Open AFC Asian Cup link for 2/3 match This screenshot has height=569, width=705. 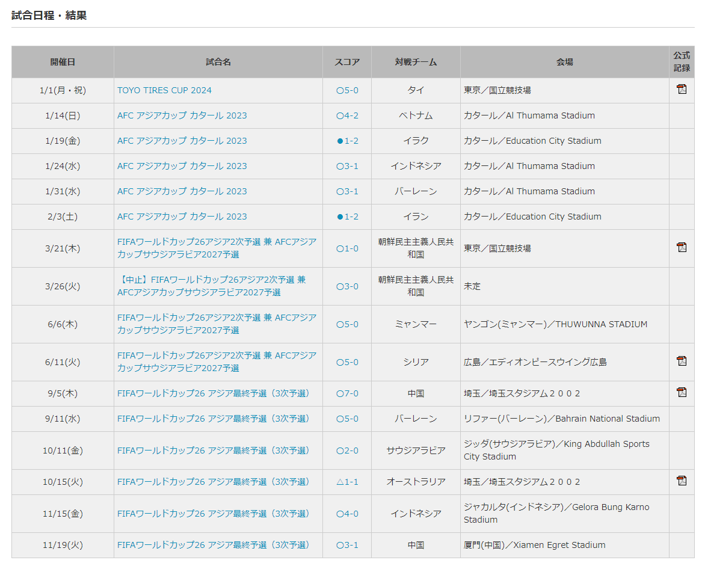[x=182, y=216]
